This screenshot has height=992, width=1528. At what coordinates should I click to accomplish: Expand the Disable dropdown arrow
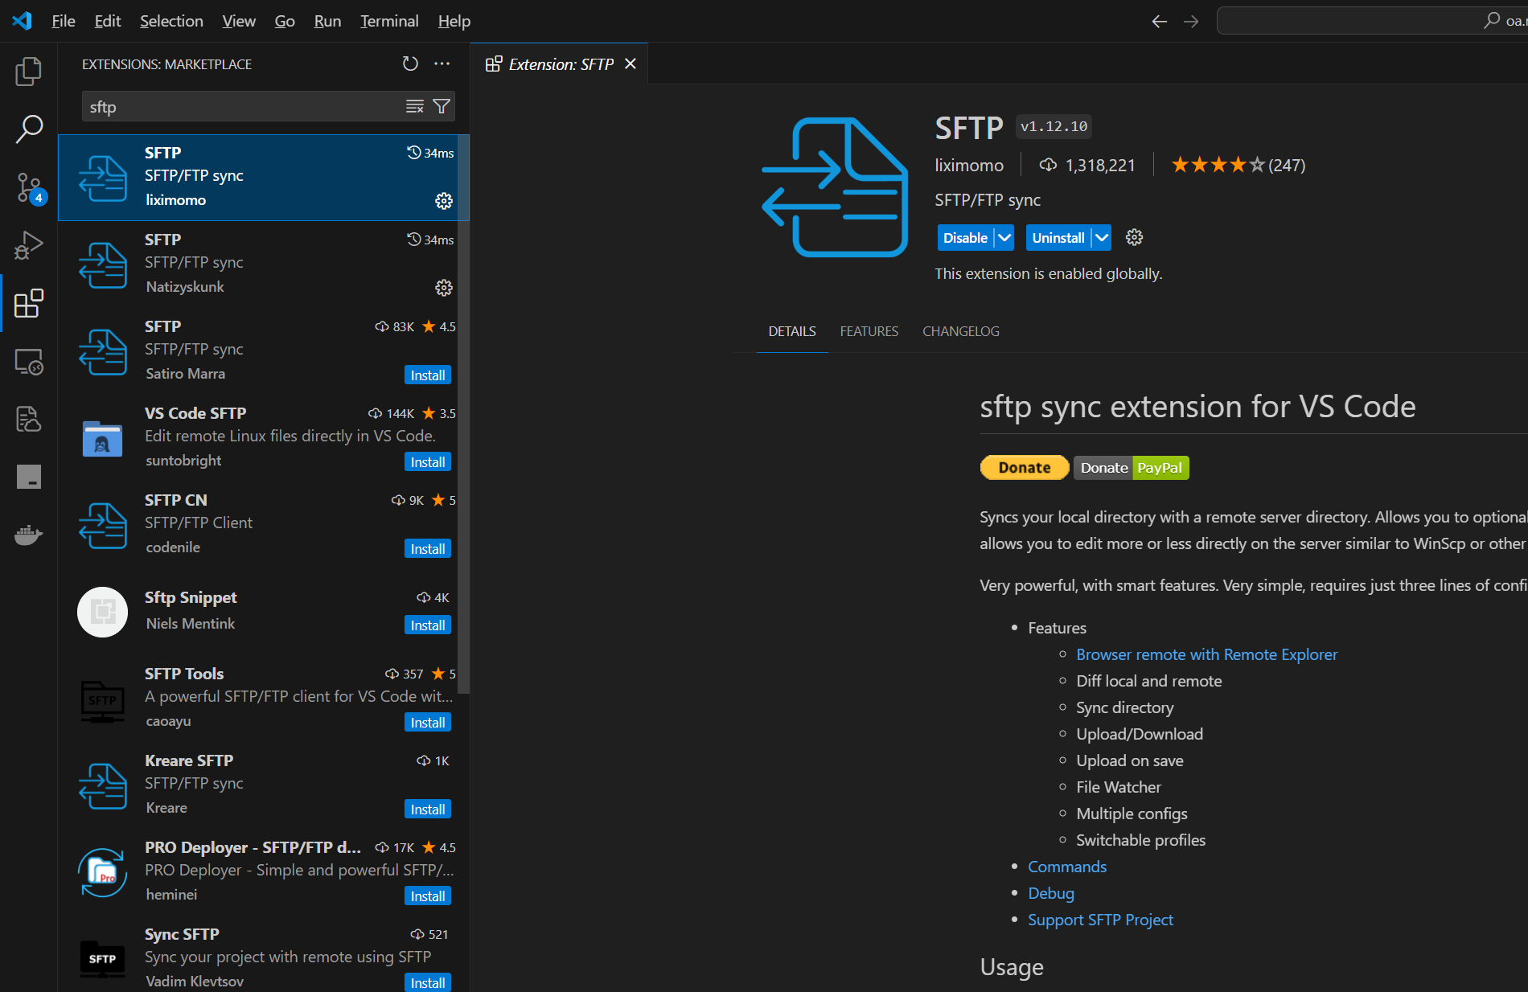click(1004, 237)
